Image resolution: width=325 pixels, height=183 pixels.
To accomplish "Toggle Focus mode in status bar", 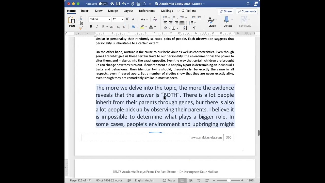I will pyautogui.click(x=169, y=180).
